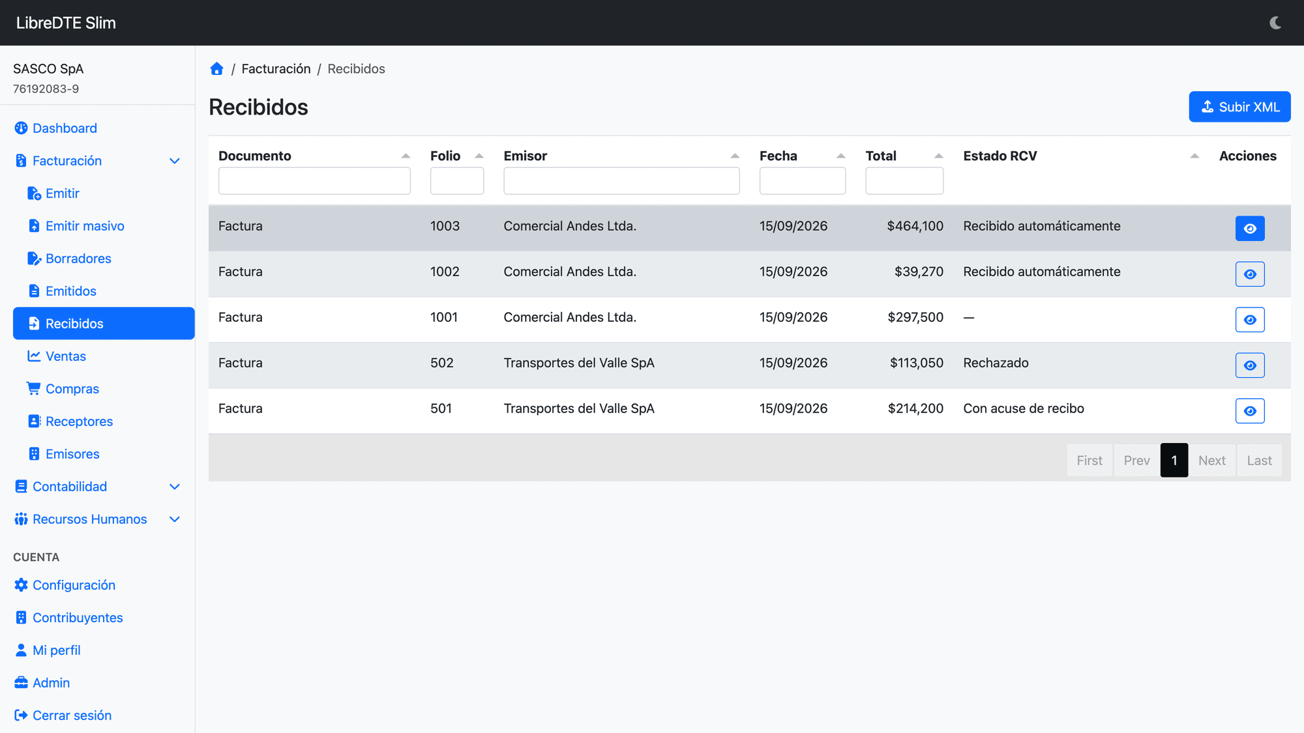
Task: Click the Contribuyentes building icon
Action: 21,618
